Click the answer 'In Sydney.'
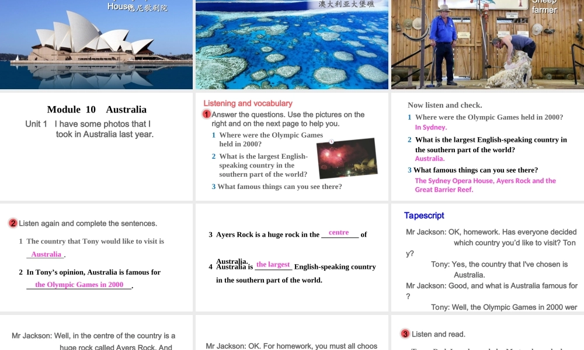Viewport: 584px width, 350px height. click(x=431, y=127)
